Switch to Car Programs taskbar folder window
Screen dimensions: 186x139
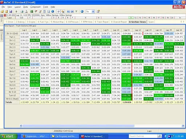pos(64,136)
